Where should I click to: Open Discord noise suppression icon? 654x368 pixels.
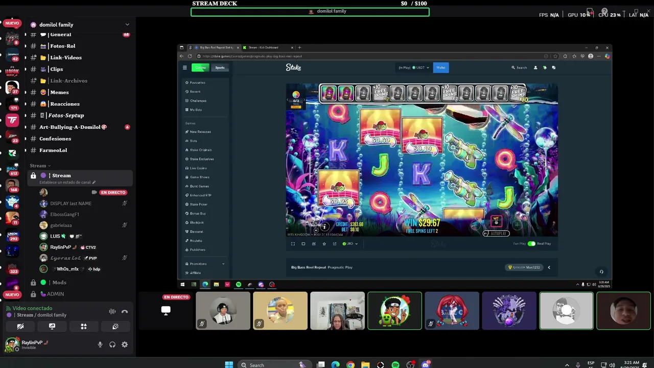click(112, 312)
